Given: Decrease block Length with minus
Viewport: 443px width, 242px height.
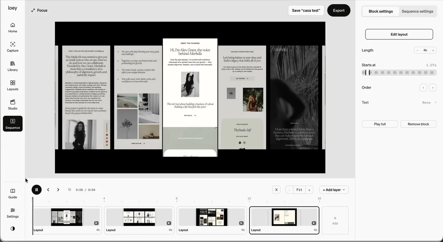Looking at the screenshot, I should click(x=417, y=50).
